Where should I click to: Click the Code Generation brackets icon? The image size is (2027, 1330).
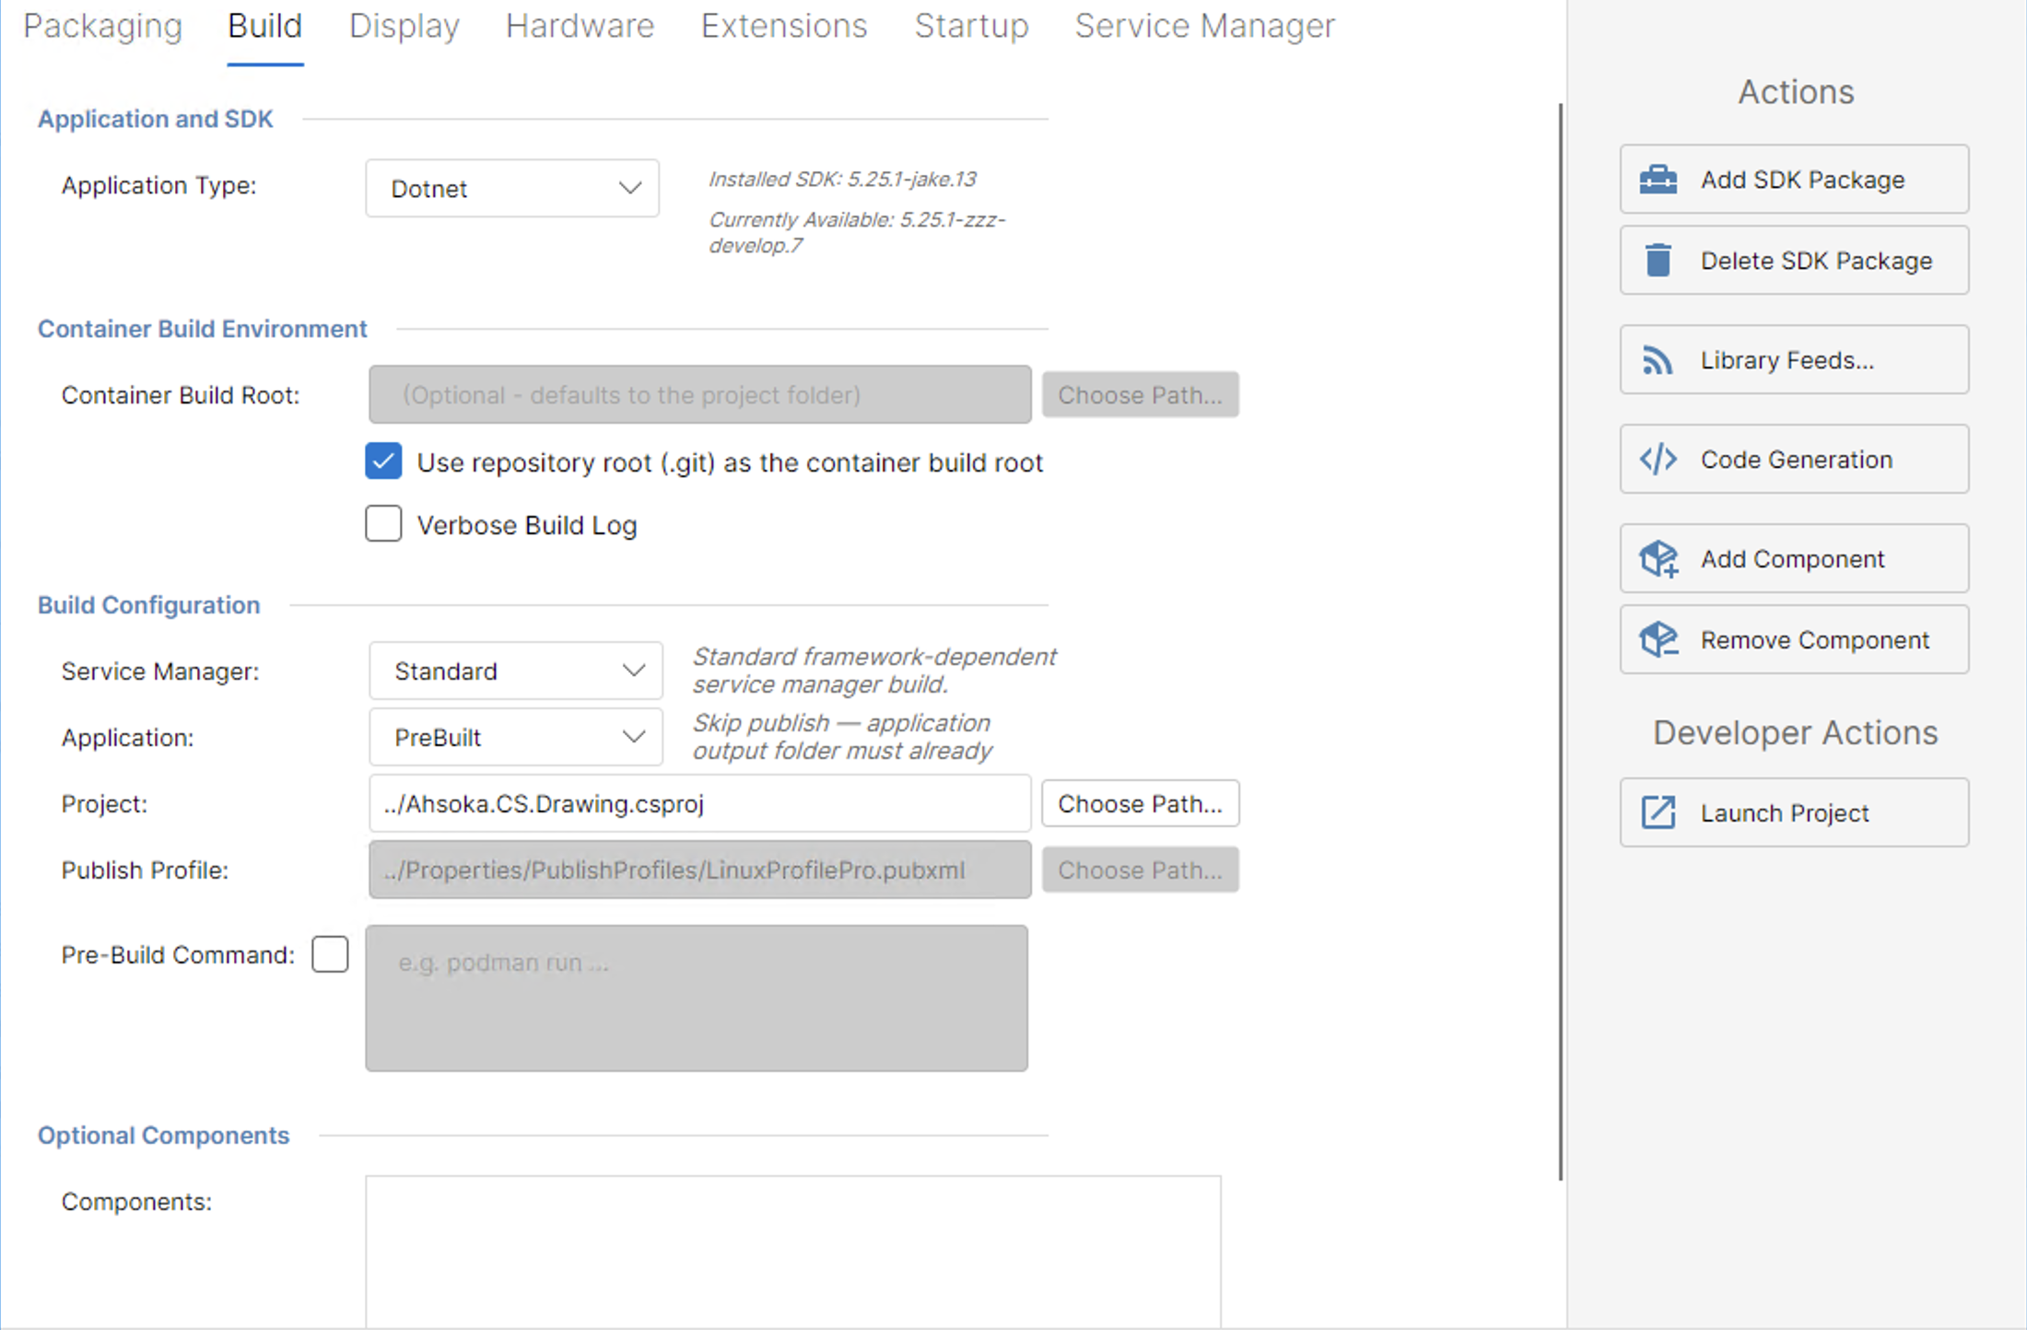click(x=1658, y=460)
